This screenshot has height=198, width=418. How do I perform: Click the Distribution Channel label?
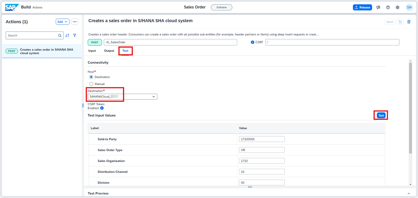[113, 172]
